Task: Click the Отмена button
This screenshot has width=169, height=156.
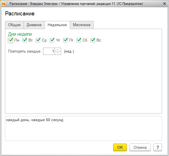Action: 140,147
